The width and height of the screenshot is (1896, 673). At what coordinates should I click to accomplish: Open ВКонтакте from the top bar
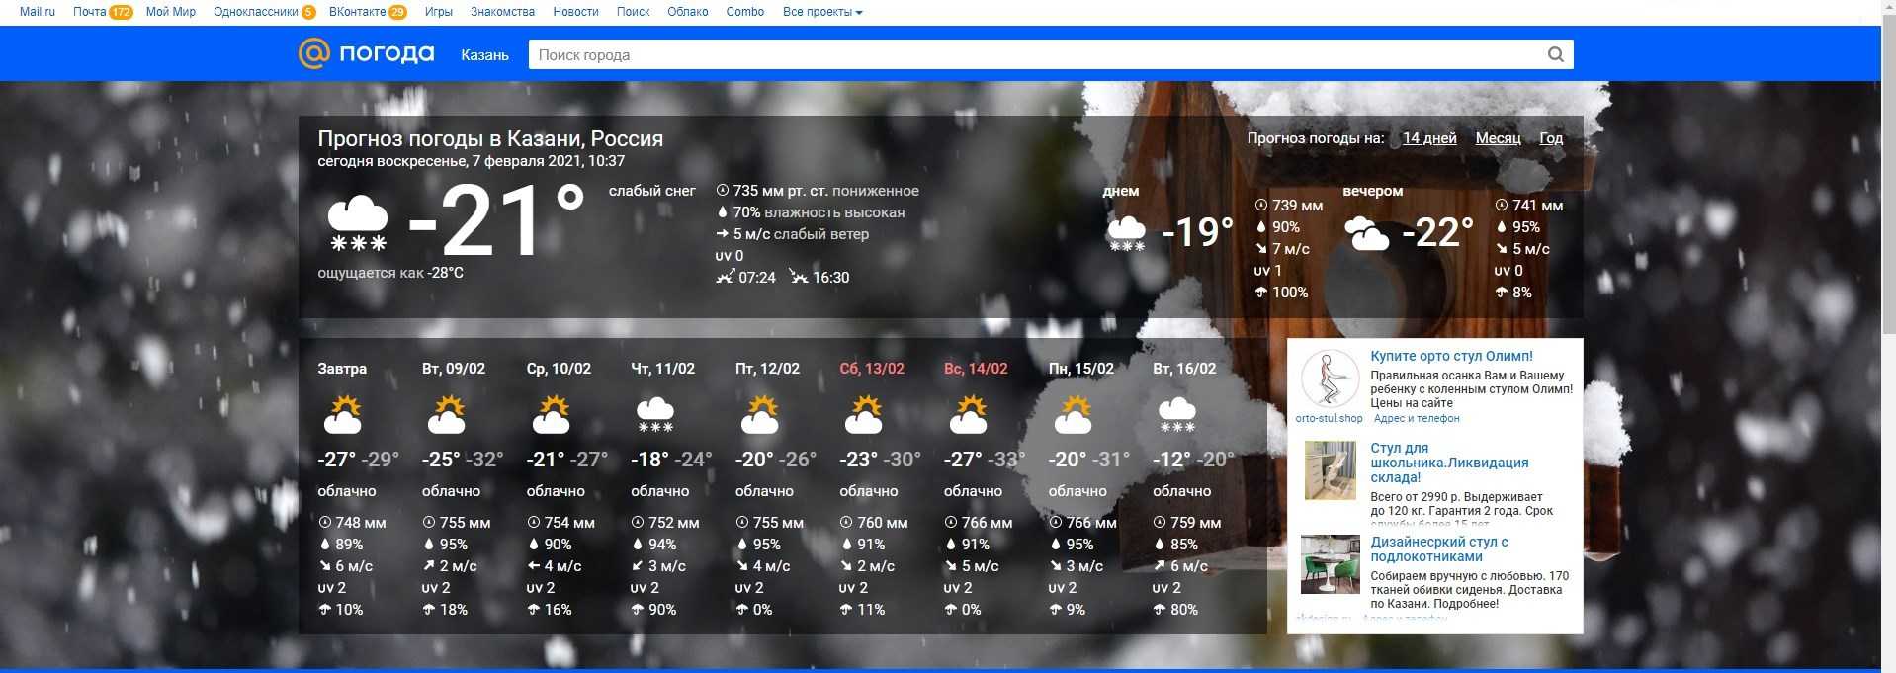357,12
